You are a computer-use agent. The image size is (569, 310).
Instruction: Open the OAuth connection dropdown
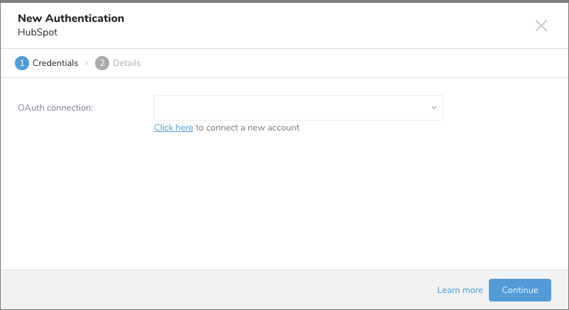point(298,108)
